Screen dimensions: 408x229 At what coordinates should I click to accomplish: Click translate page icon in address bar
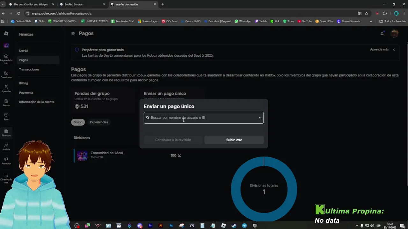coord(360,13)
